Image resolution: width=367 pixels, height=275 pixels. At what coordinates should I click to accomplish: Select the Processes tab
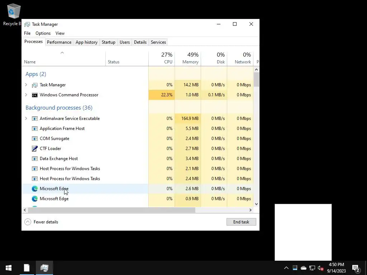click(x=33, y=42)
